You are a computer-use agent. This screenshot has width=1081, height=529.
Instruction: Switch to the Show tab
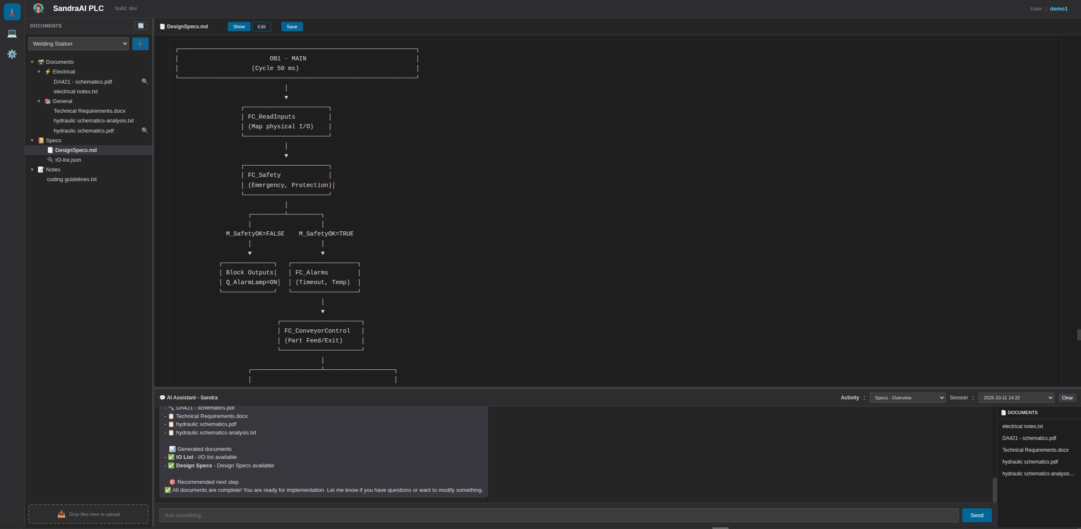(x=238, y=26)
